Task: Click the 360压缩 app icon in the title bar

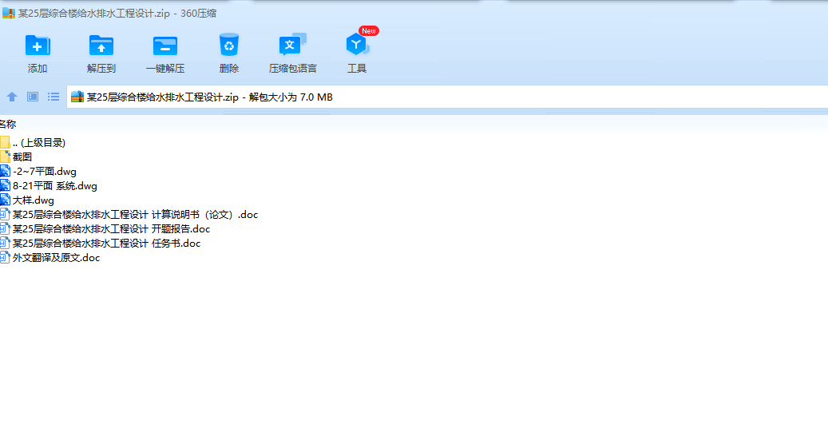Action: tap(9, 14)
